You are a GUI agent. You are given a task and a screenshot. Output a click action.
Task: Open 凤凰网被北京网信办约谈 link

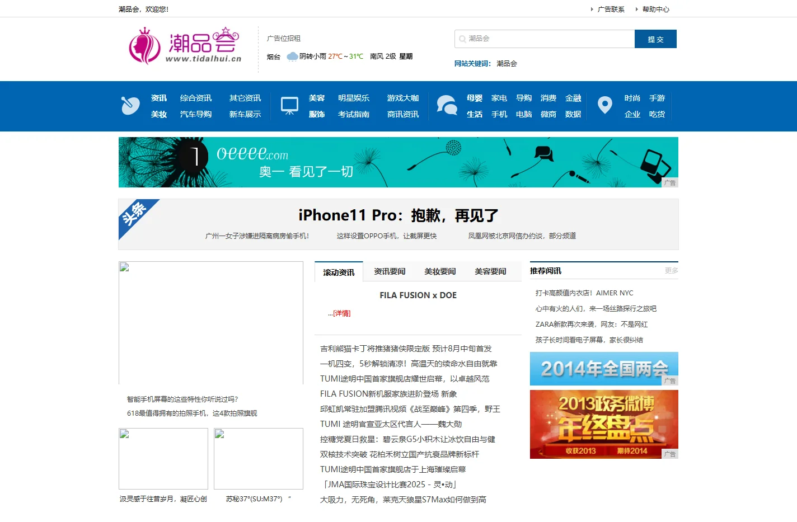pos(522,236)
